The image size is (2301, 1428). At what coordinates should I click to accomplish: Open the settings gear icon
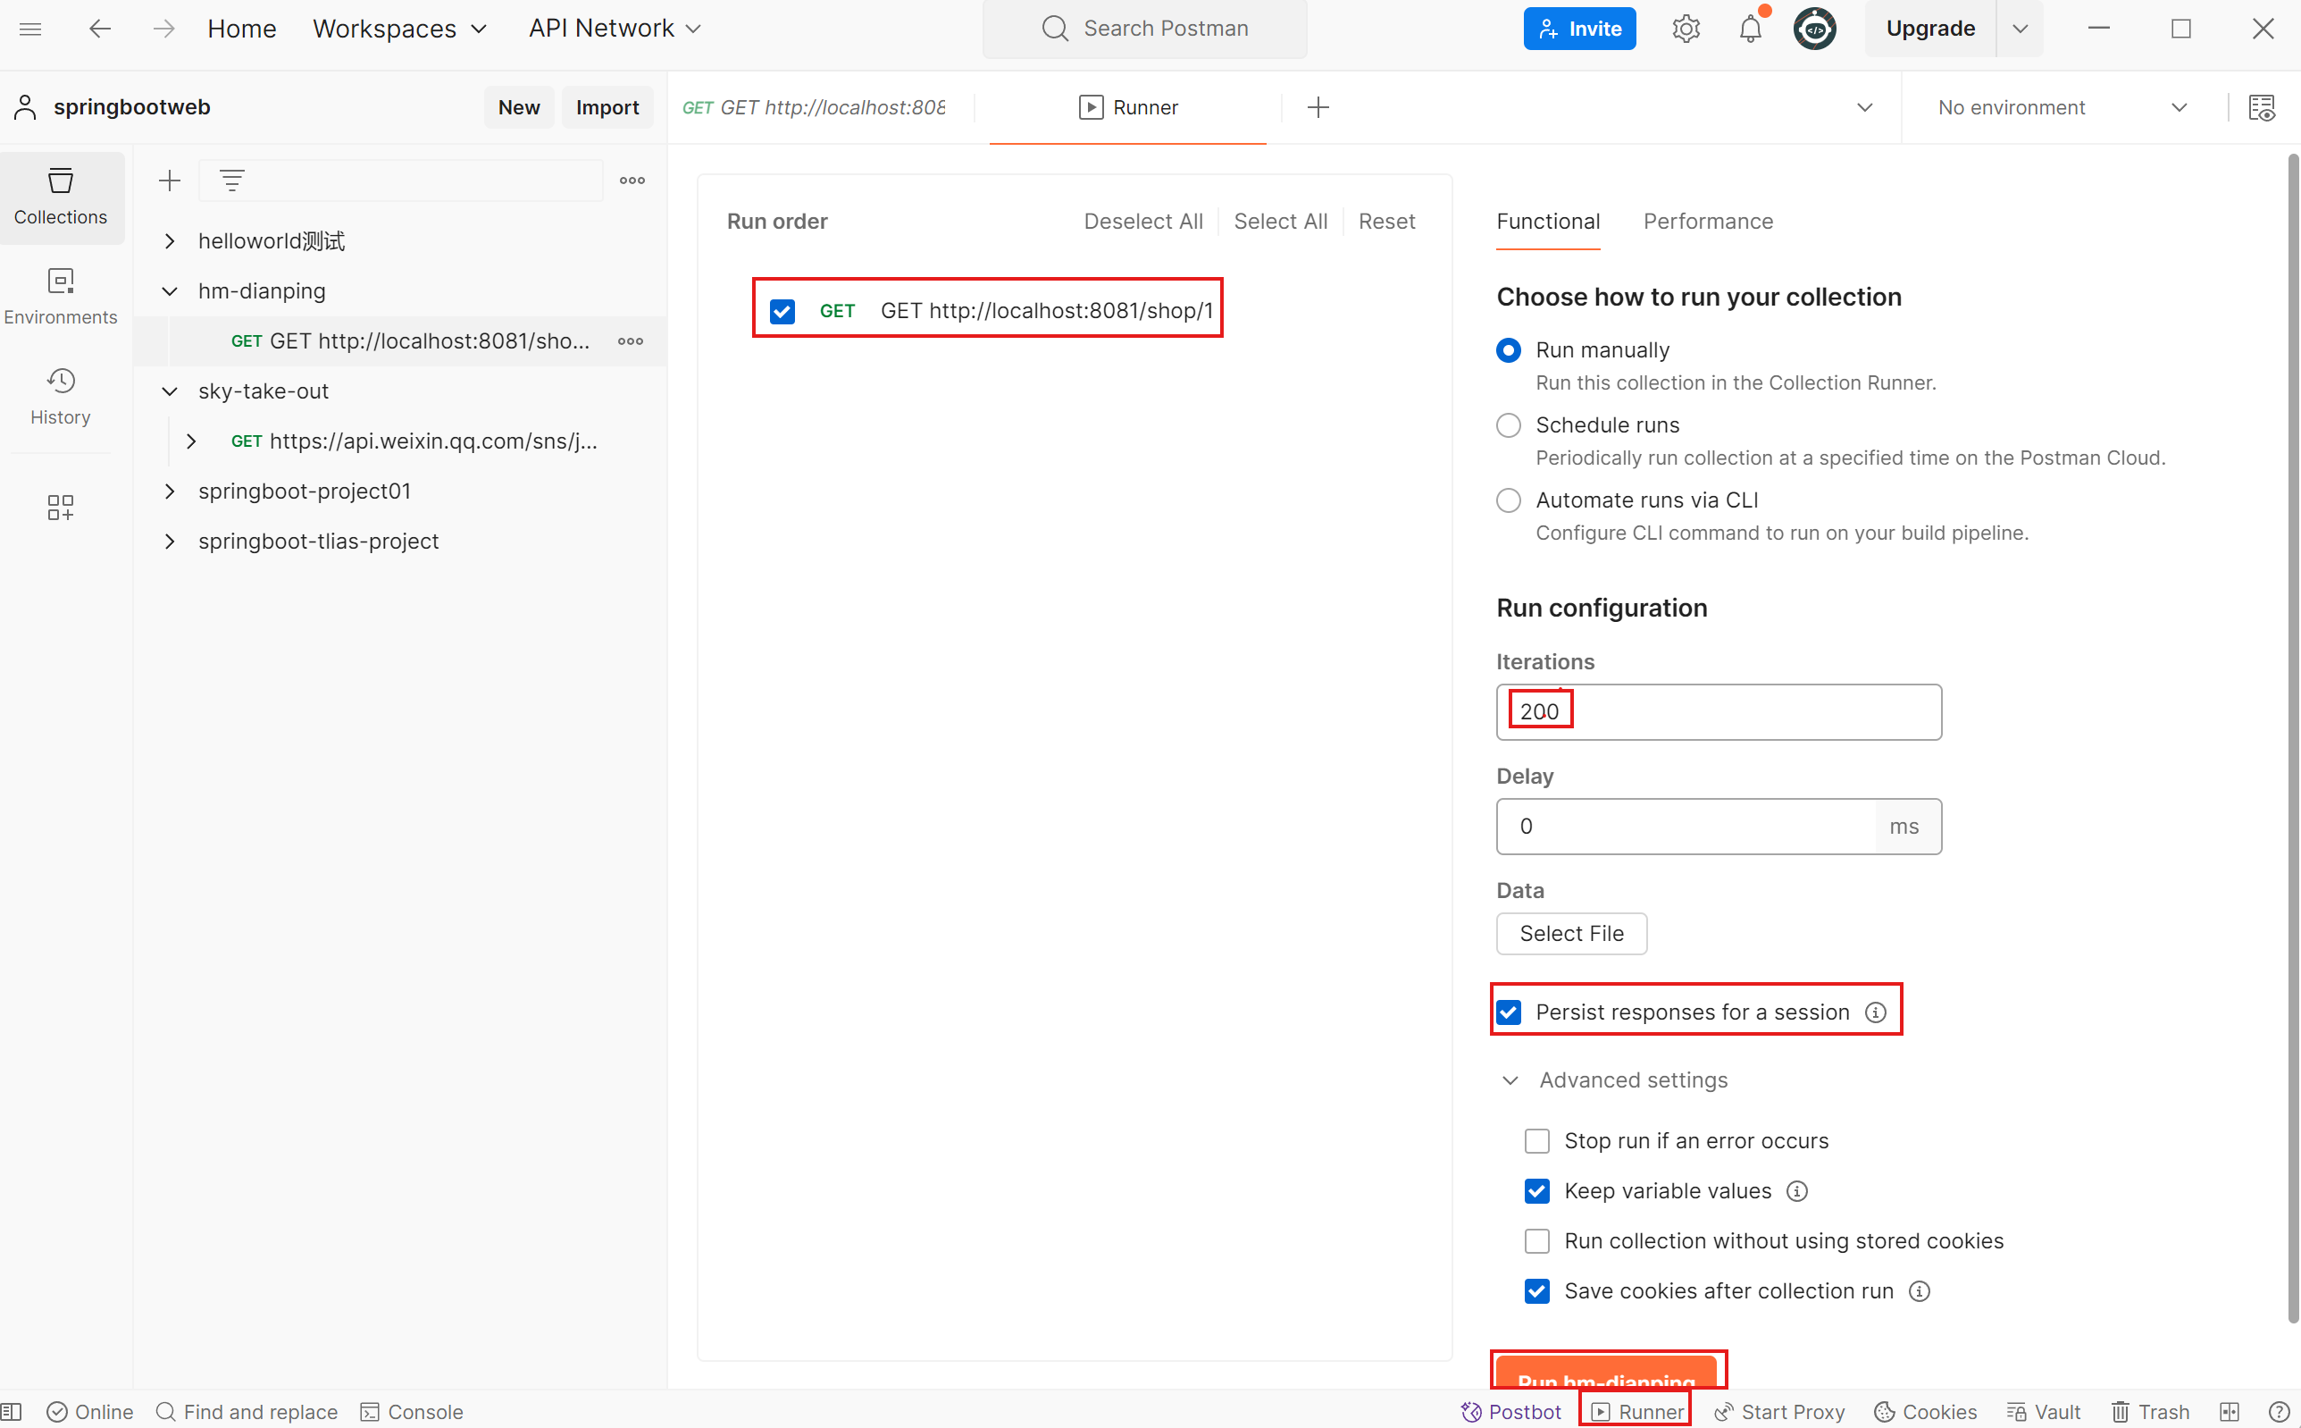[x=1686, y=29]
